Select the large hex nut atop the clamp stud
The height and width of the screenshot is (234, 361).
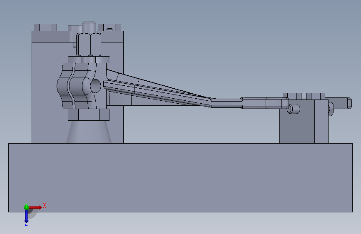(x=89, y=45)
